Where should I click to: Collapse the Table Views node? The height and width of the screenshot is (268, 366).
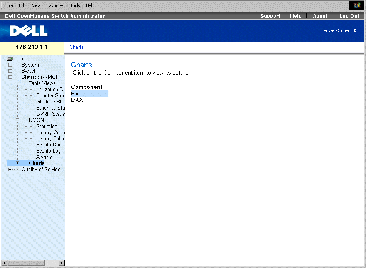click(x=17, y=83)
